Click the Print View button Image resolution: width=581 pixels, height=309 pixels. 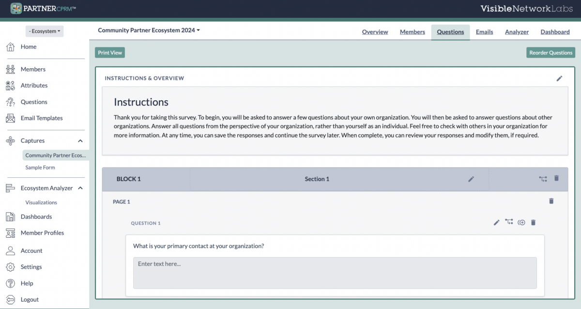coord(110,52)
